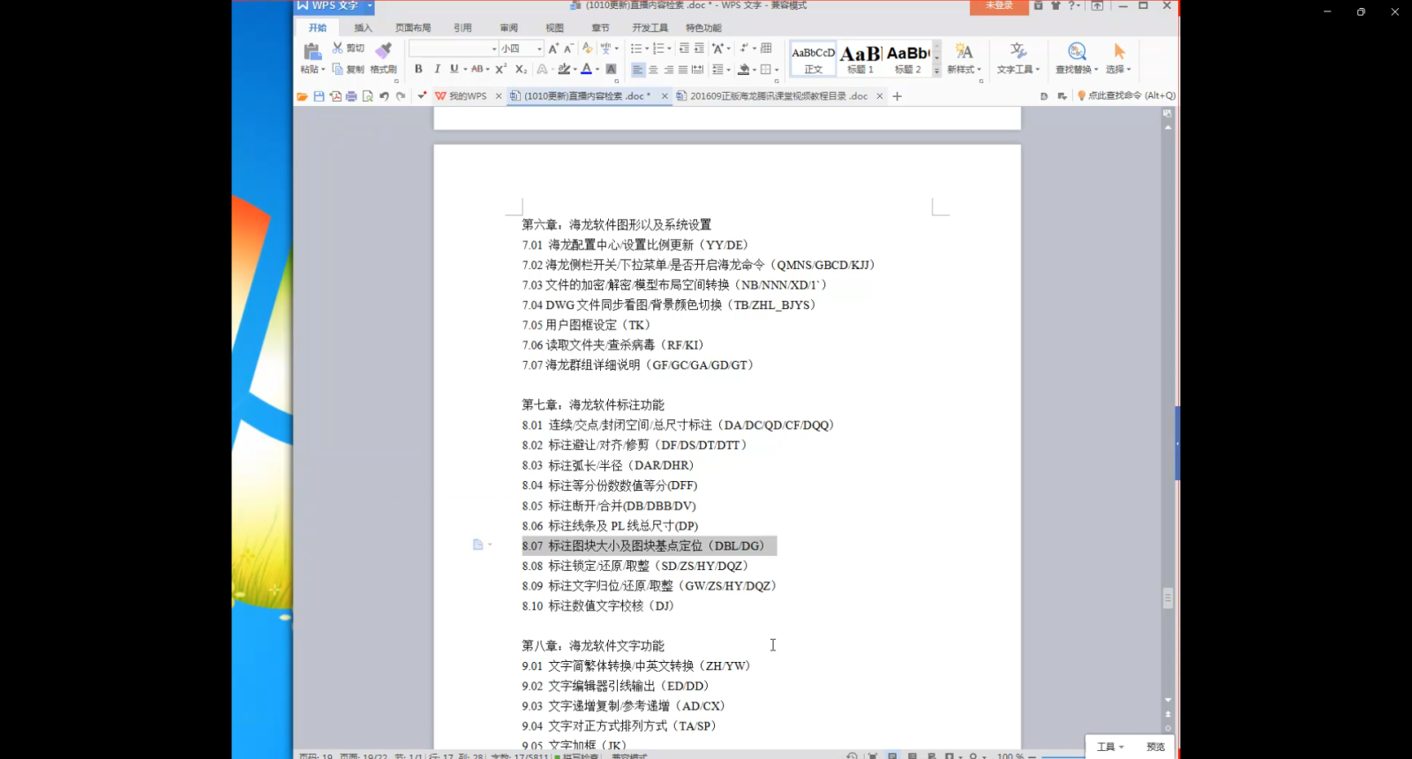This screenshot has width=1412, height=759.
Task: Switch to the 插入 ribbon tab
Action: tap(363, 28)
